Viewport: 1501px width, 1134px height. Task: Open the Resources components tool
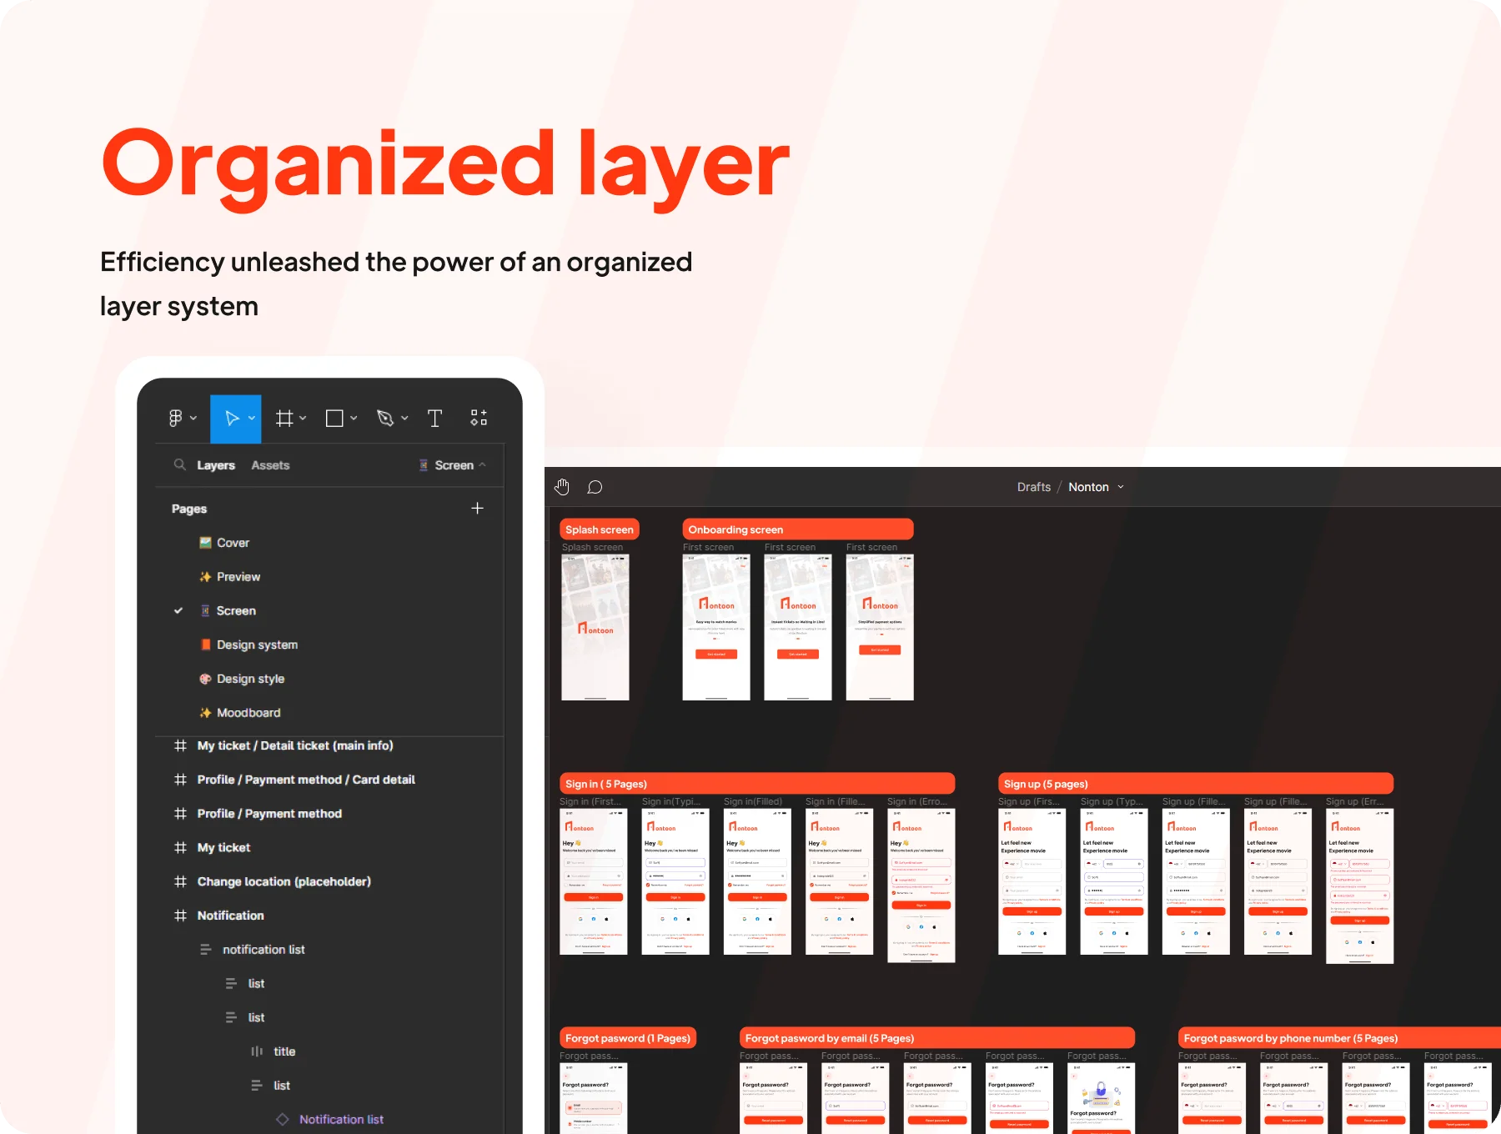coord(479,418)
